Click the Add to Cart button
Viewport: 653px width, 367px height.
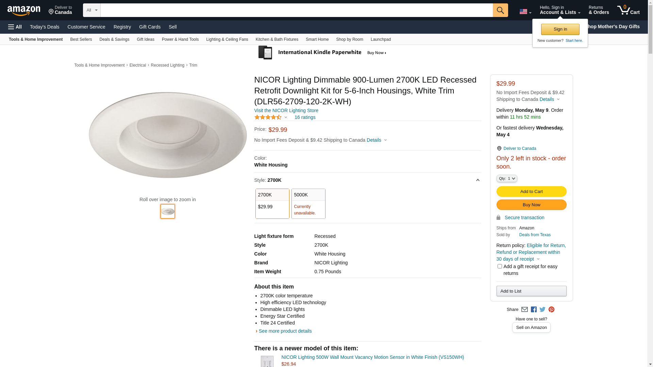(531, 192)
